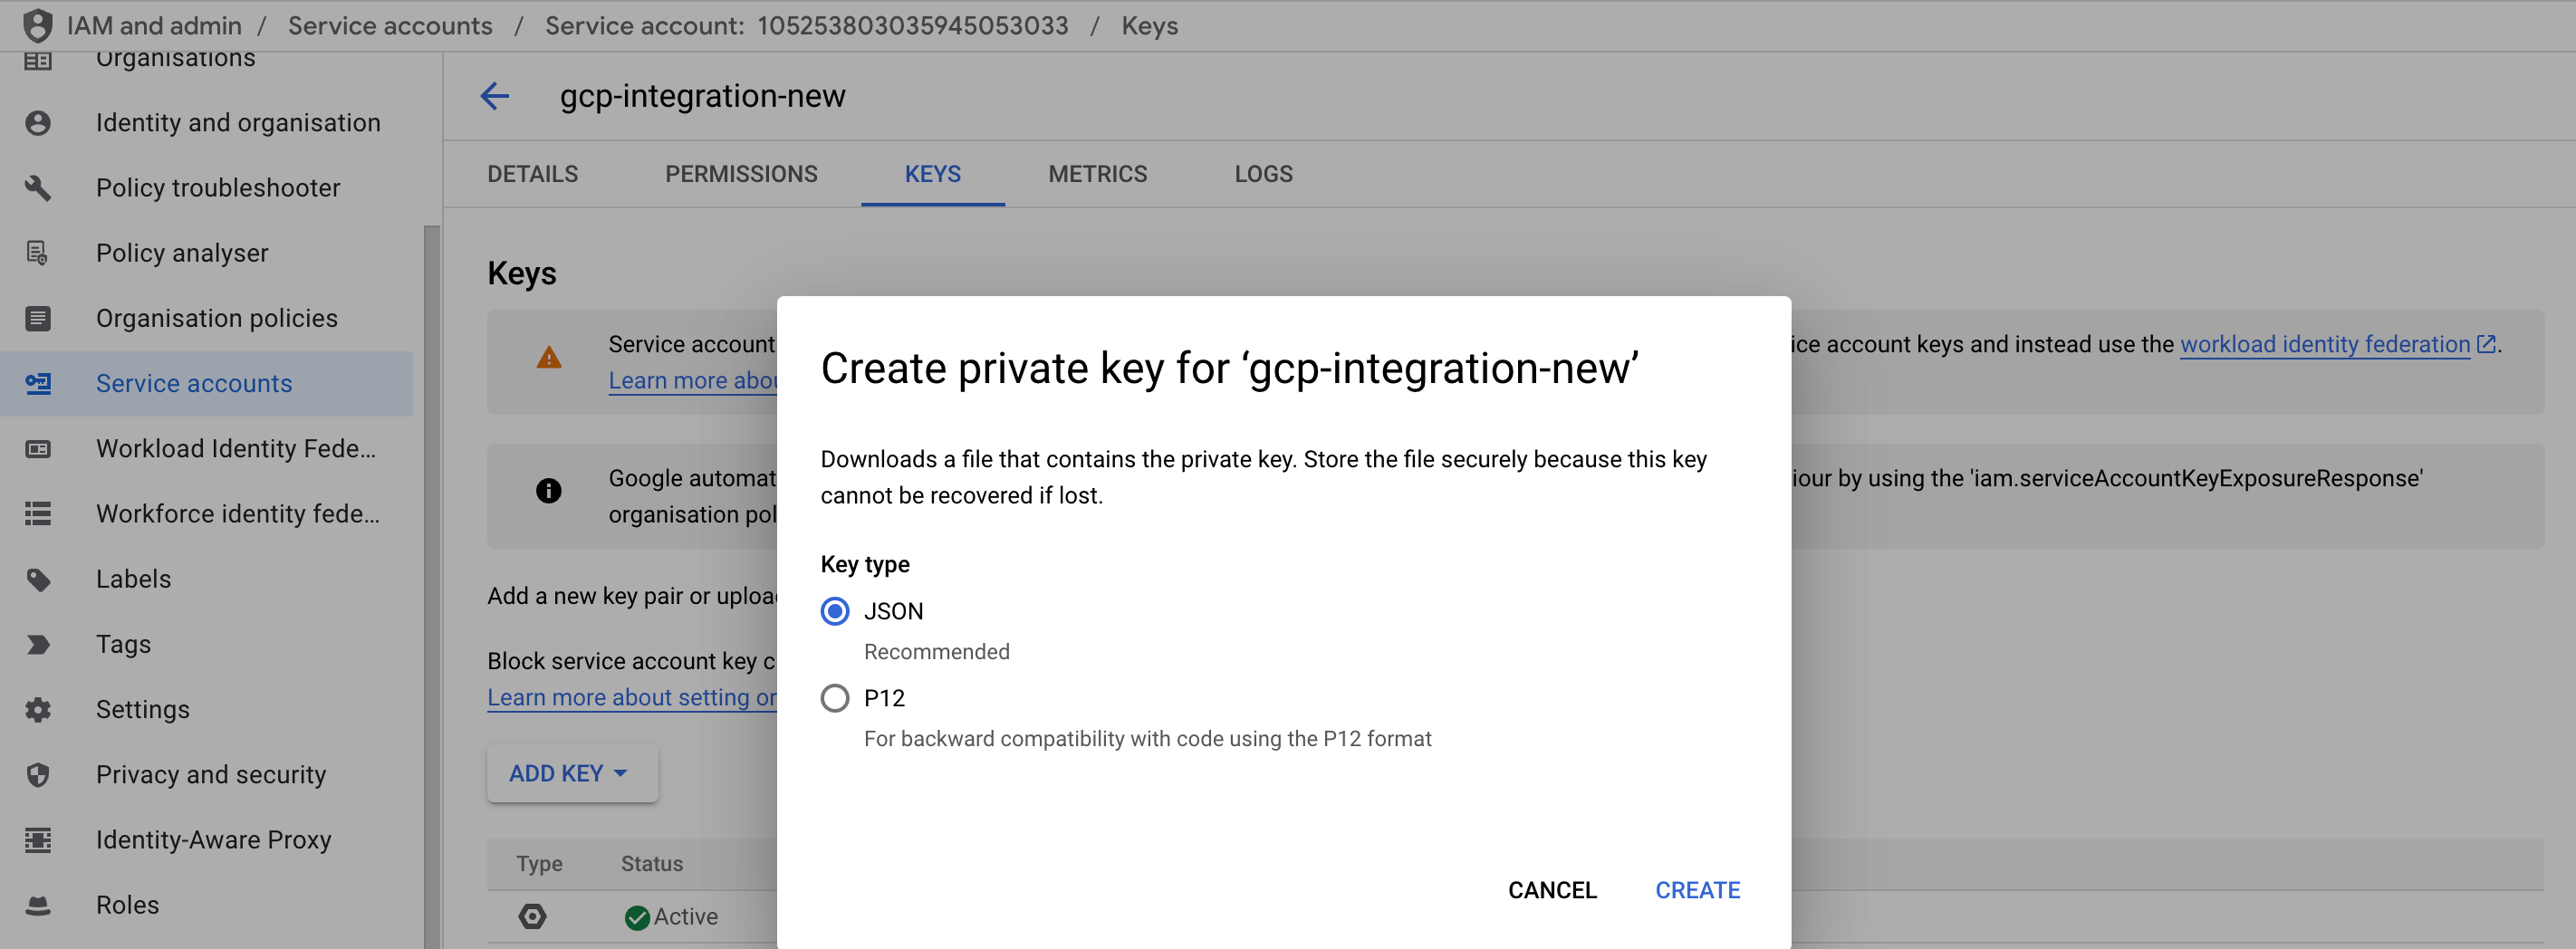Screen dimensions: 2576x949
Task: Click the Privacy and security shield icon
Action: (38, 775)
